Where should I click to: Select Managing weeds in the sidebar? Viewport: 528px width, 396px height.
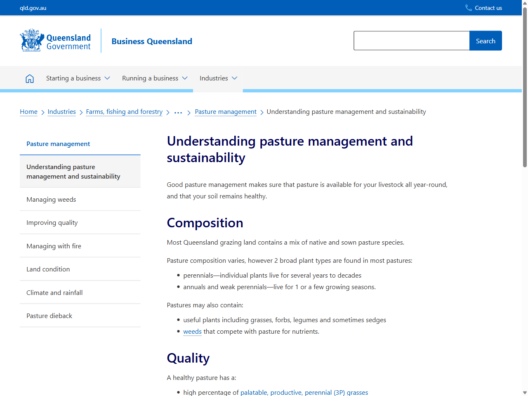pos(51,199)
